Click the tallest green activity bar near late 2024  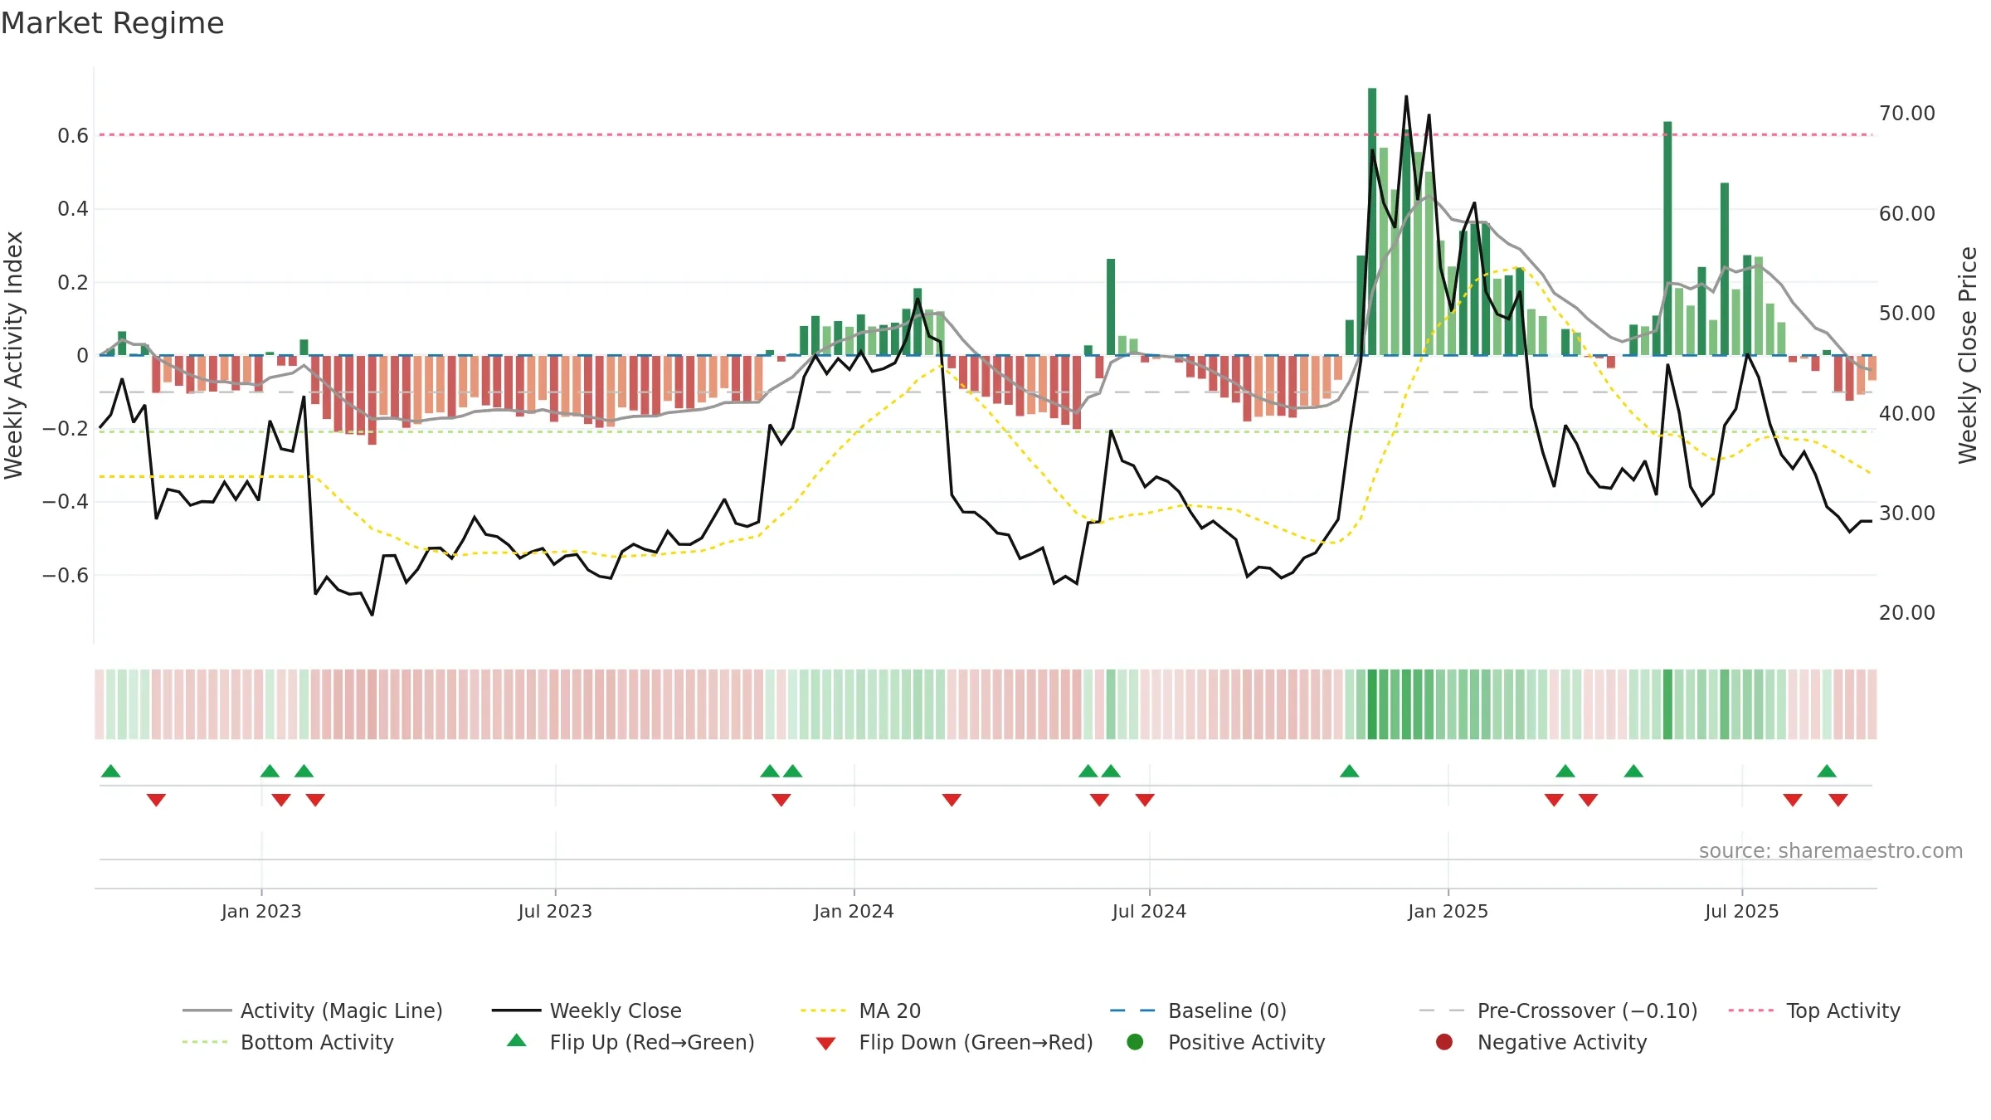(1372, 222)
